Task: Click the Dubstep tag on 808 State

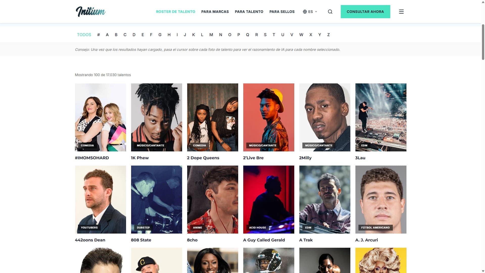Action: point(143,227)
